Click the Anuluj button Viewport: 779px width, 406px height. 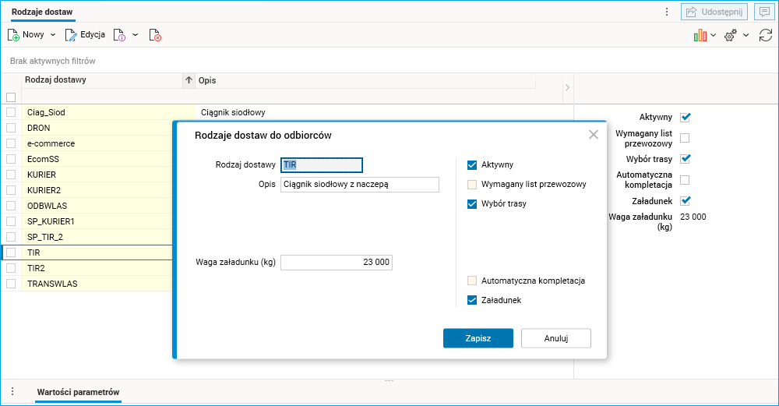point(555,338)
